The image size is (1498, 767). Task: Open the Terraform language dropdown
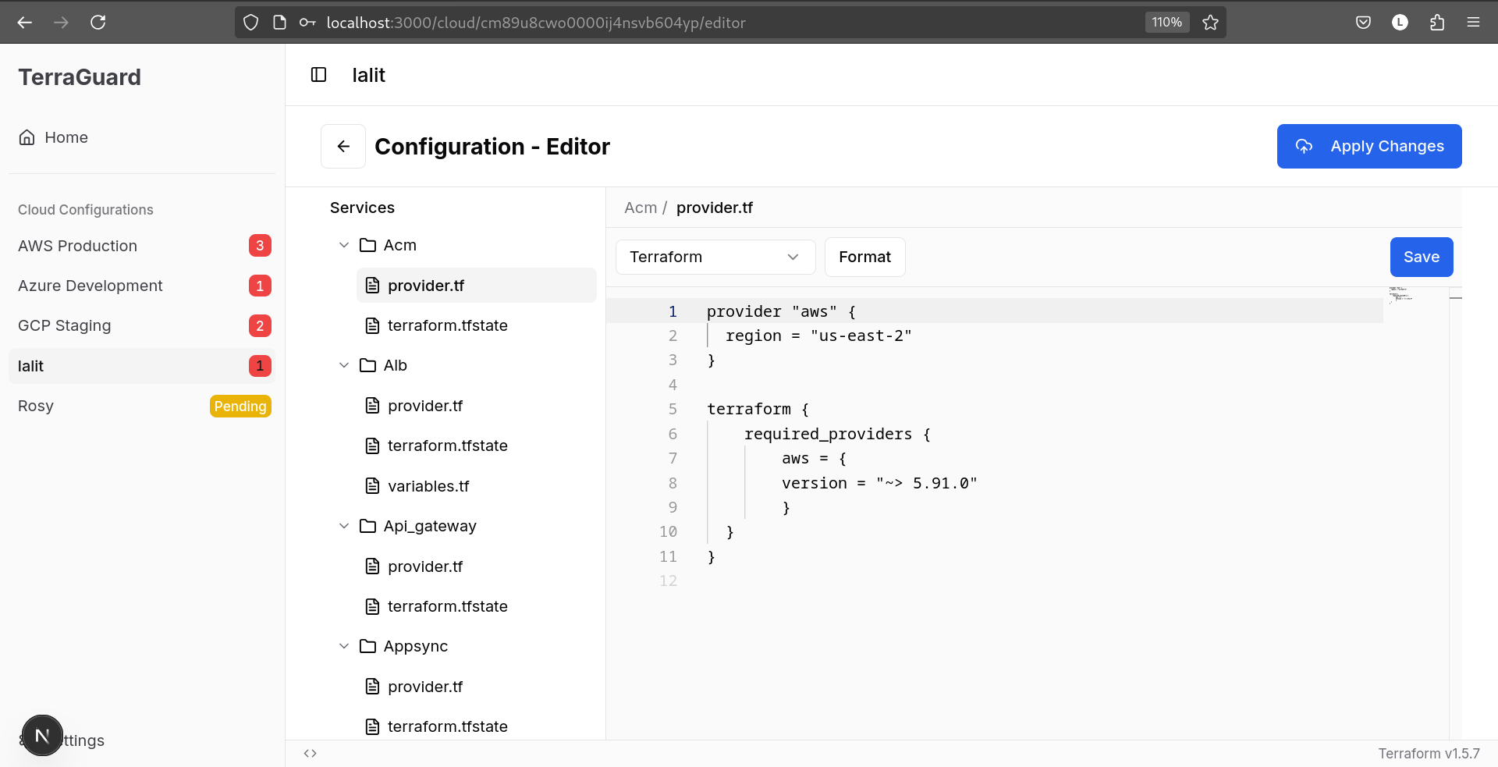(x=715, y=257)
